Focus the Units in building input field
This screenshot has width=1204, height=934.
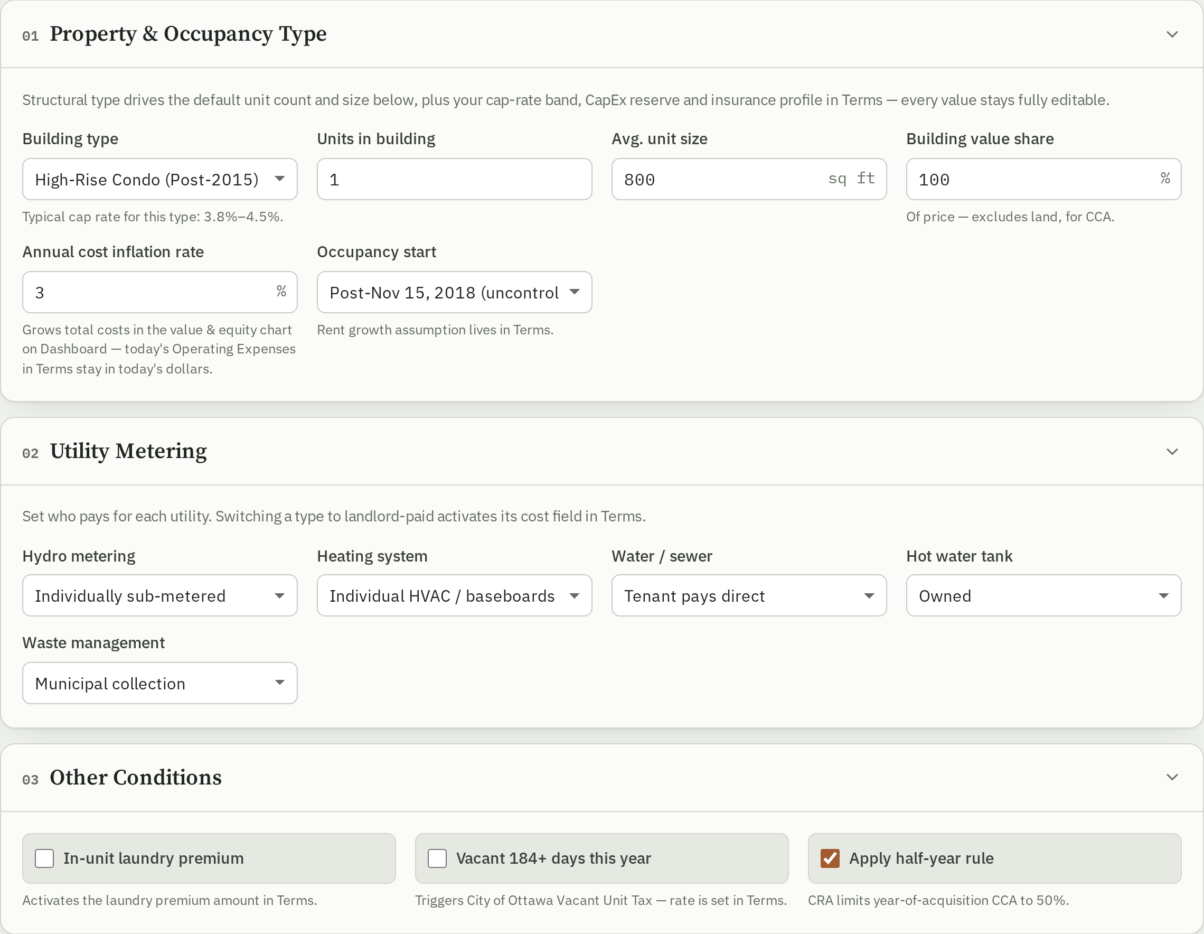(x=454, y=179)
